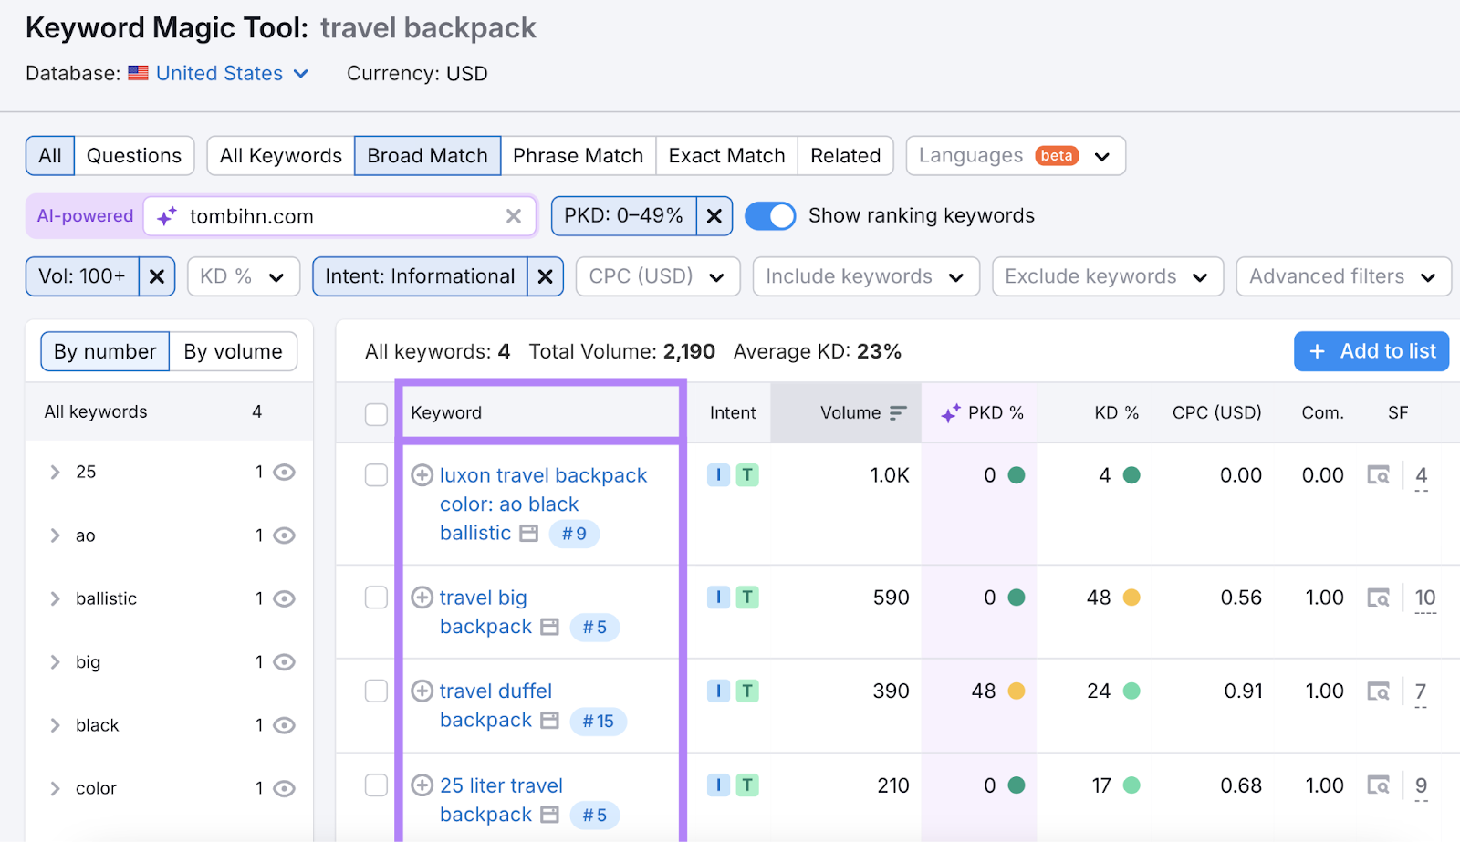Click the US flag icon next to Database
The image size is (1460, 842).
138,73
